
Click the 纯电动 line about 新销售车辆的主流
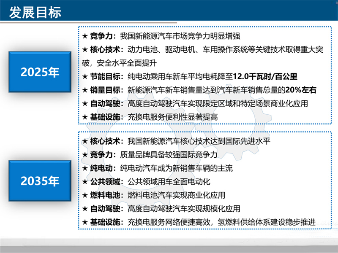[x=157, y=168]
